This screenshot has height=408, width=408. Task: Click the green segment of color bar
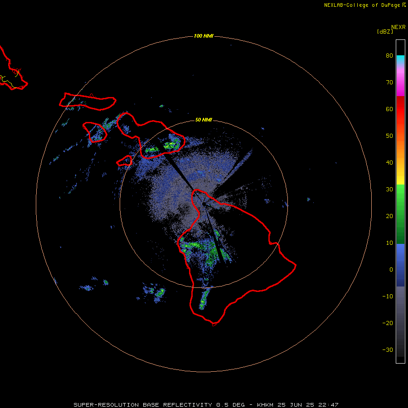[400, 214]
